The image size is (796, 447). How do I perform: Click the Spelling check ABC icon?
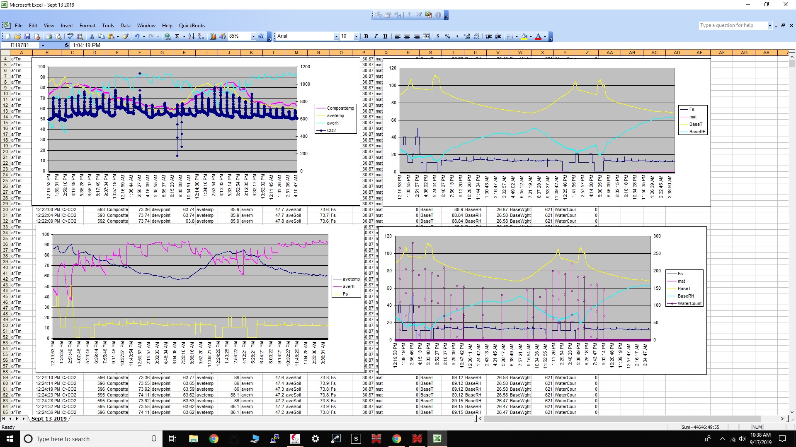coord(70,36)
